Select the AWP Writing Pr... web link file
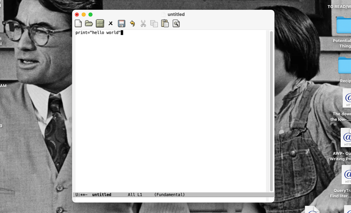Image resolution: width=351 pixels, height=213 pixels. click(x=341, y=144)
